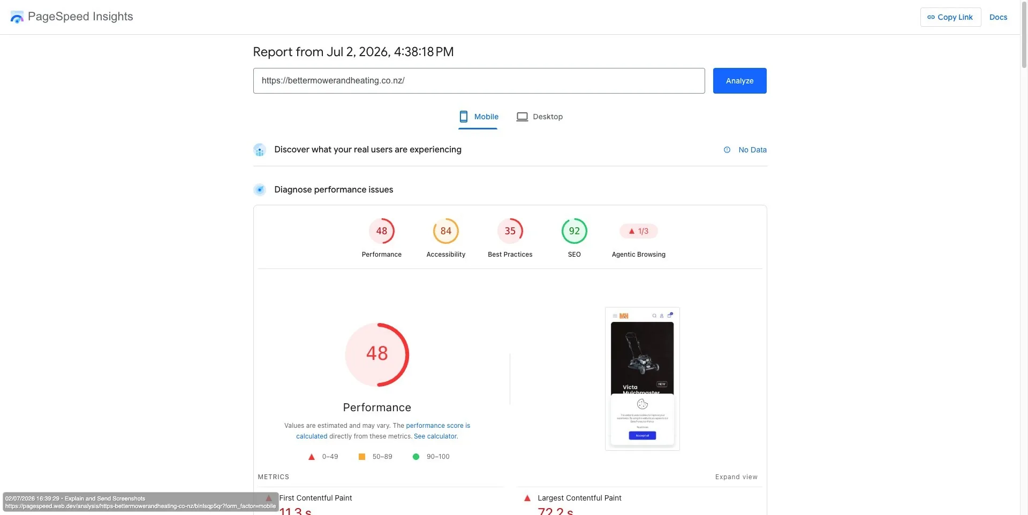
Task: Click the No Data link
Action: pos(752,150)
